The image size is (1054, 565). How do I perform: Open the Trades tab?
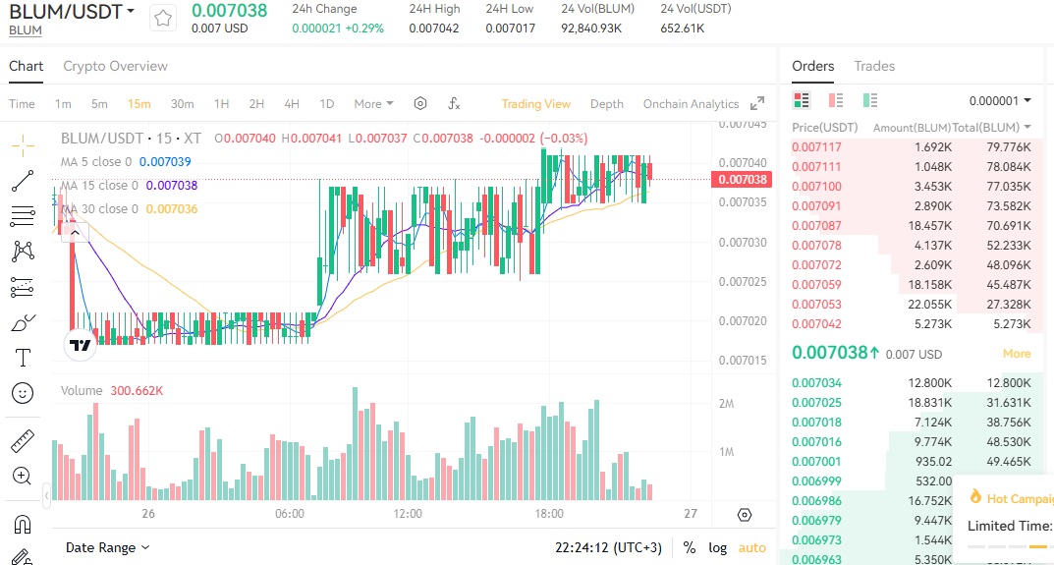(x=874, y=66)
